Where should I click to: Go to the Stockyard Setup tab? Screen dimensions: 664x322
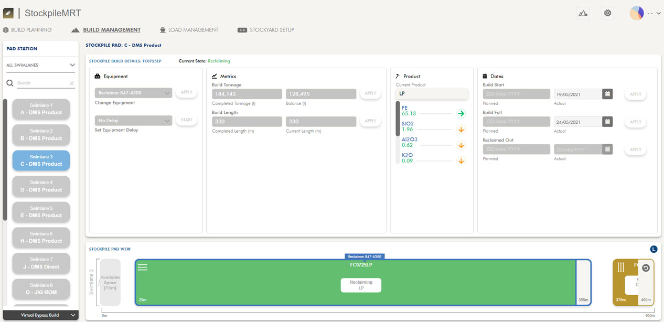click(266, 30)
